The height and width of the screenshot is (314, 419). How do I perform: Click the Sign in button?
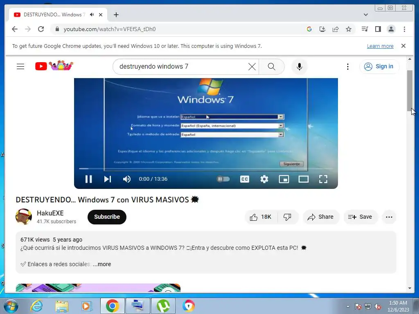pos(379,67)
